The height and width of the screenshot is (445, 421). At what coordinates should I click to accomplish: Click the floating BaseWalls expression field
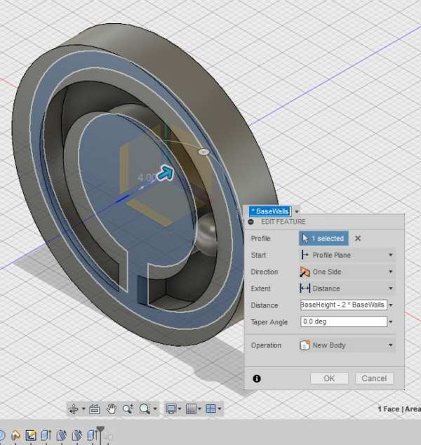[270, 211]
